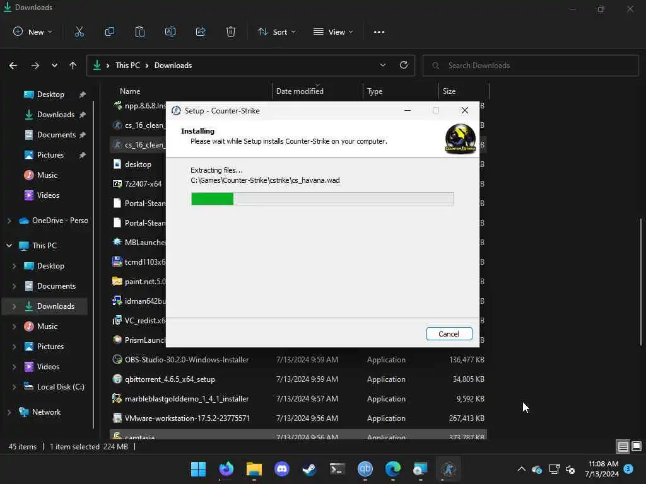Click the Search Downloads field
This screenshot has width=646, height=484.
pos(530,66)
